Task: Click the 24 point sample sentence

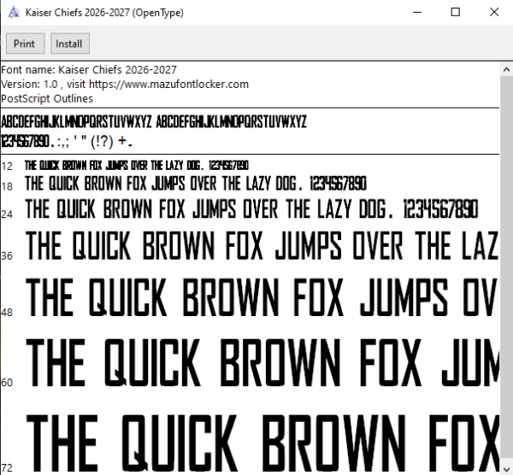Action: point(251,209)
